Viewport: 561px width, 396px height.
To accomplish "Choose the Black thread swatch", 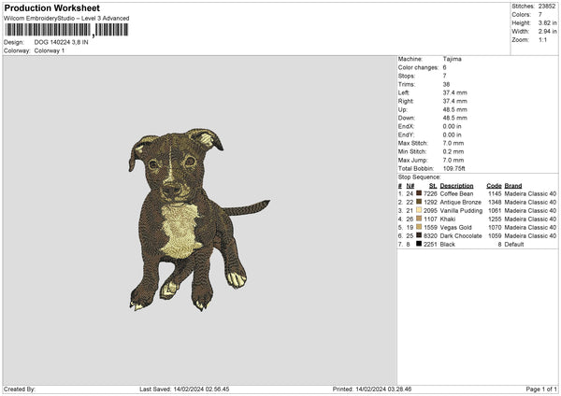I will (420, 244).
